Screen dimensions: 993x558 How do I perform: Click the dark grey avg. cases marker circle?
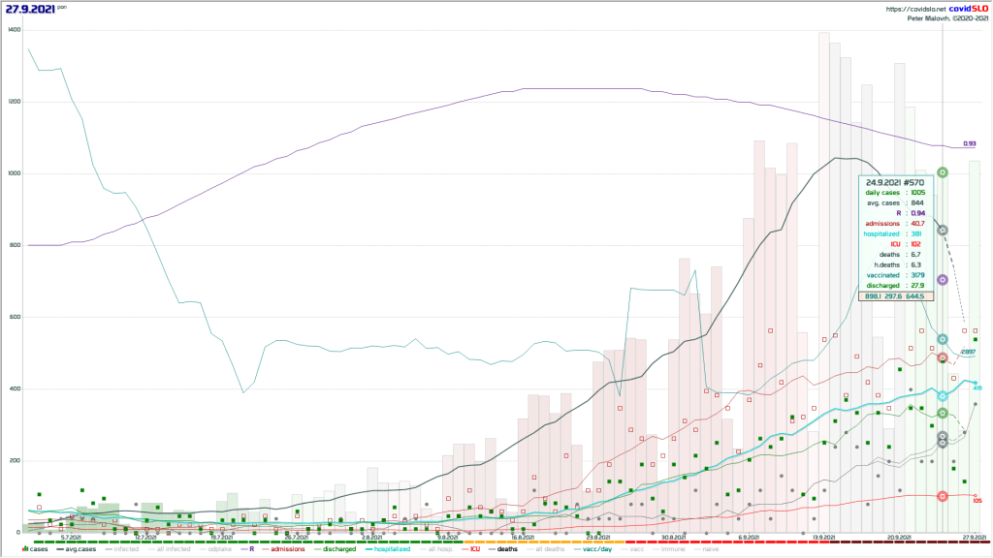(x=943, y=230)
